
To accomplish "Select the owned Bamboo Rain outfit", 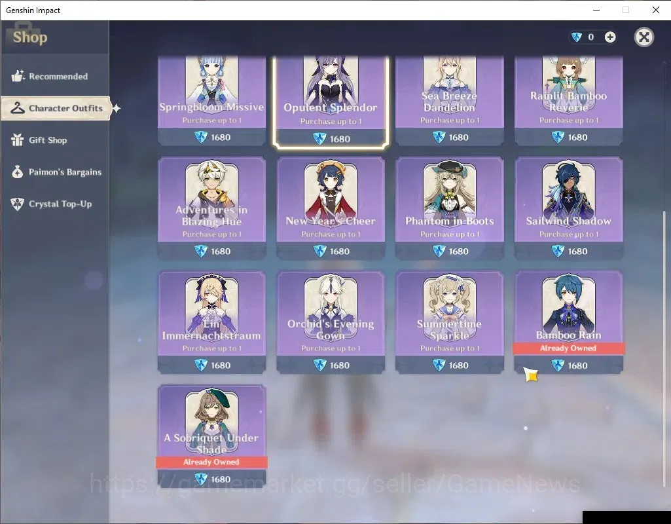I will 568,322.
